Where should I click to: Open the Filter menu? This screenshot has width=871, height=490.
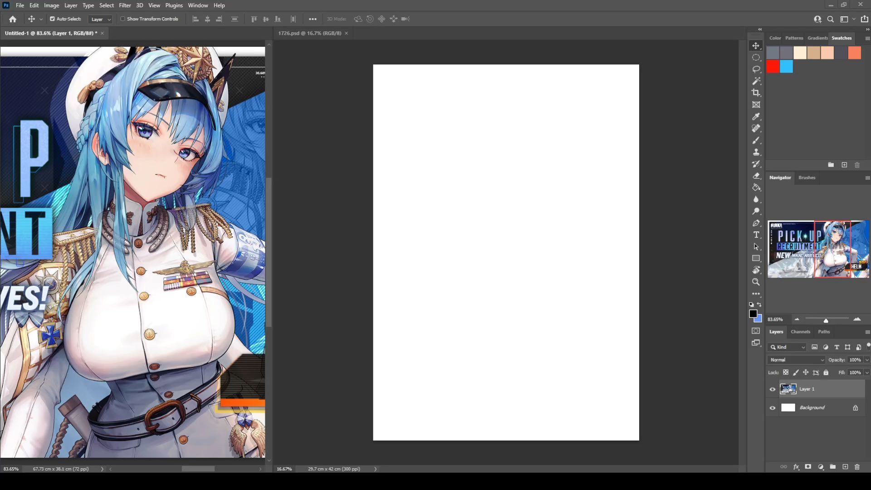point(125,5)
